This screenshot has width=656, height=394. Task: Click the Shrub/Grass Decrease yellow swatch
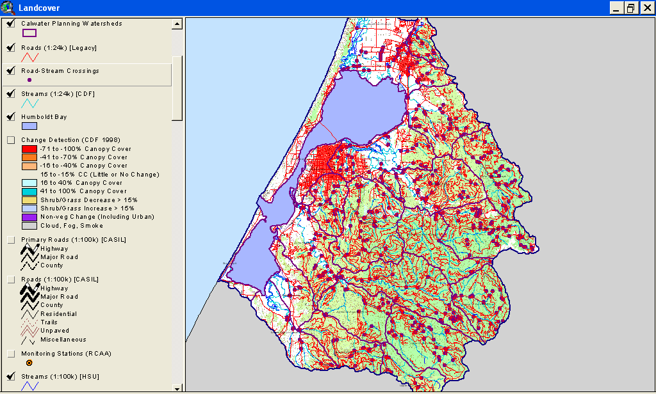coord(29,200)
